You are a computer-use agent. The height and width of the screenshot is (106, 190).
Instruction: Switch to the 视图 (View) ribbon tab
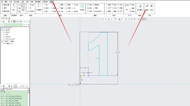[x=32, y=2]
